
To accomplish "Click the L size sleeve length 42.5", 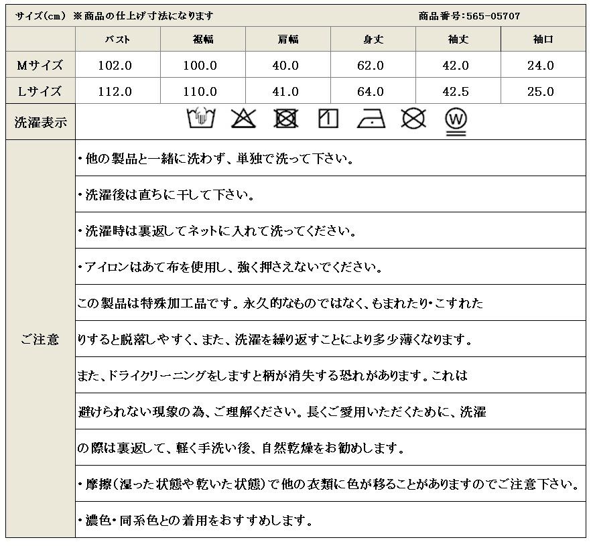I will pyautogui.click(x=458, y=91).
